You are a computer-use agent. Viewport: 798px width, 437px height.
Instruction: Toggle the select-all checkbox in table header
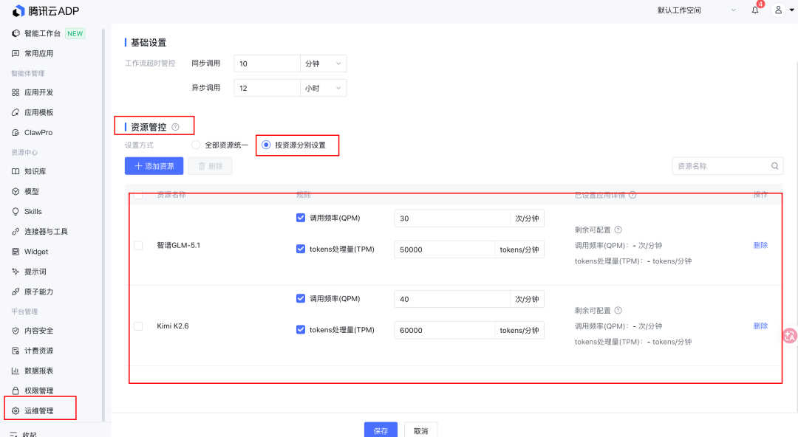tap(138, 196)
